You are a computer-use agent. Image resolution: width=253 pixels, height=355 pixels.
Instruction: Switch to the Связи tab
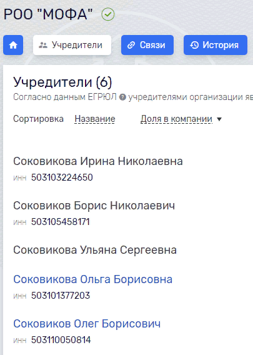tap(147, 45)
